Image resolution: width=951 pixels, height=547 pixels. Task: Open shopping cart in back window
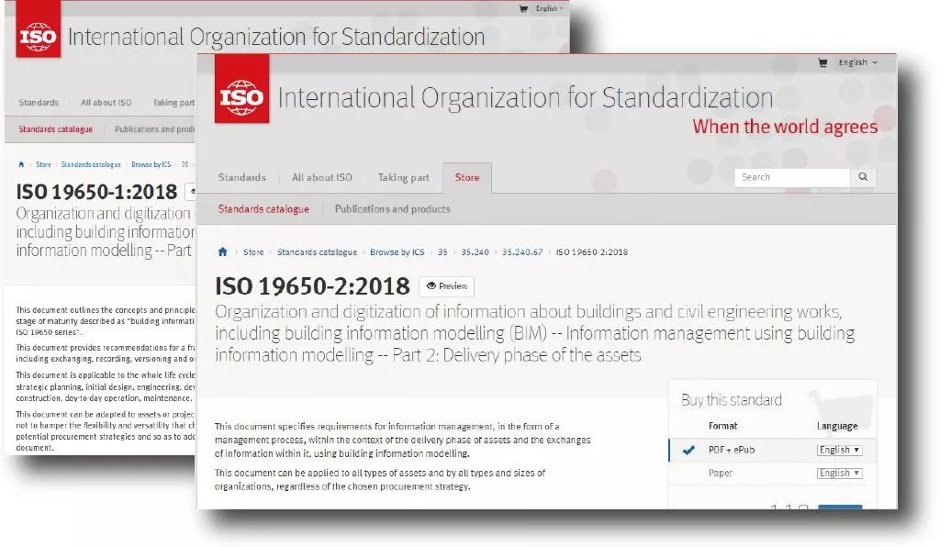click(x=523, y=8)
